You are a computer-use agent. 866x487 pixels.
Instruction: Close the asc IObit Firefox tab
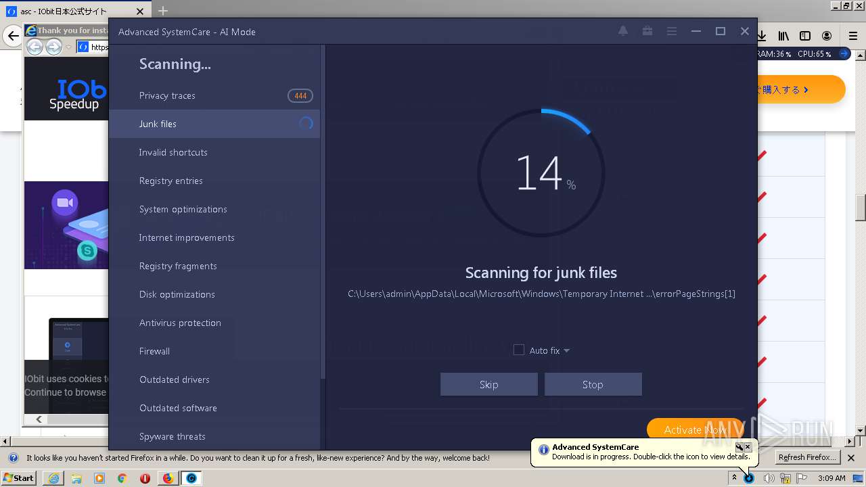pyautogui.click(x=140, y=11)
